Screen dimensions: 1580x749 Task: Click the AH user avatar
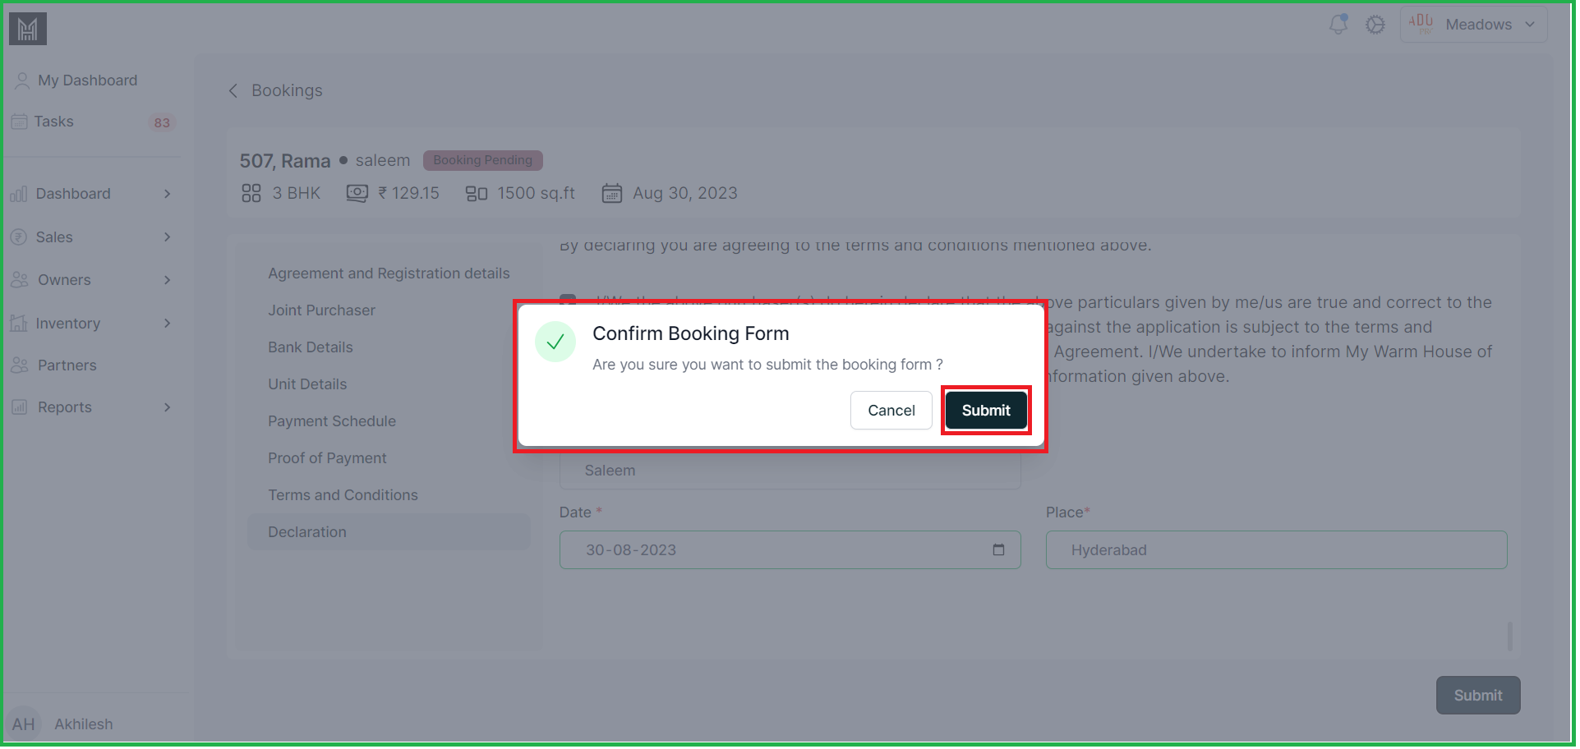tap(24, 724)
